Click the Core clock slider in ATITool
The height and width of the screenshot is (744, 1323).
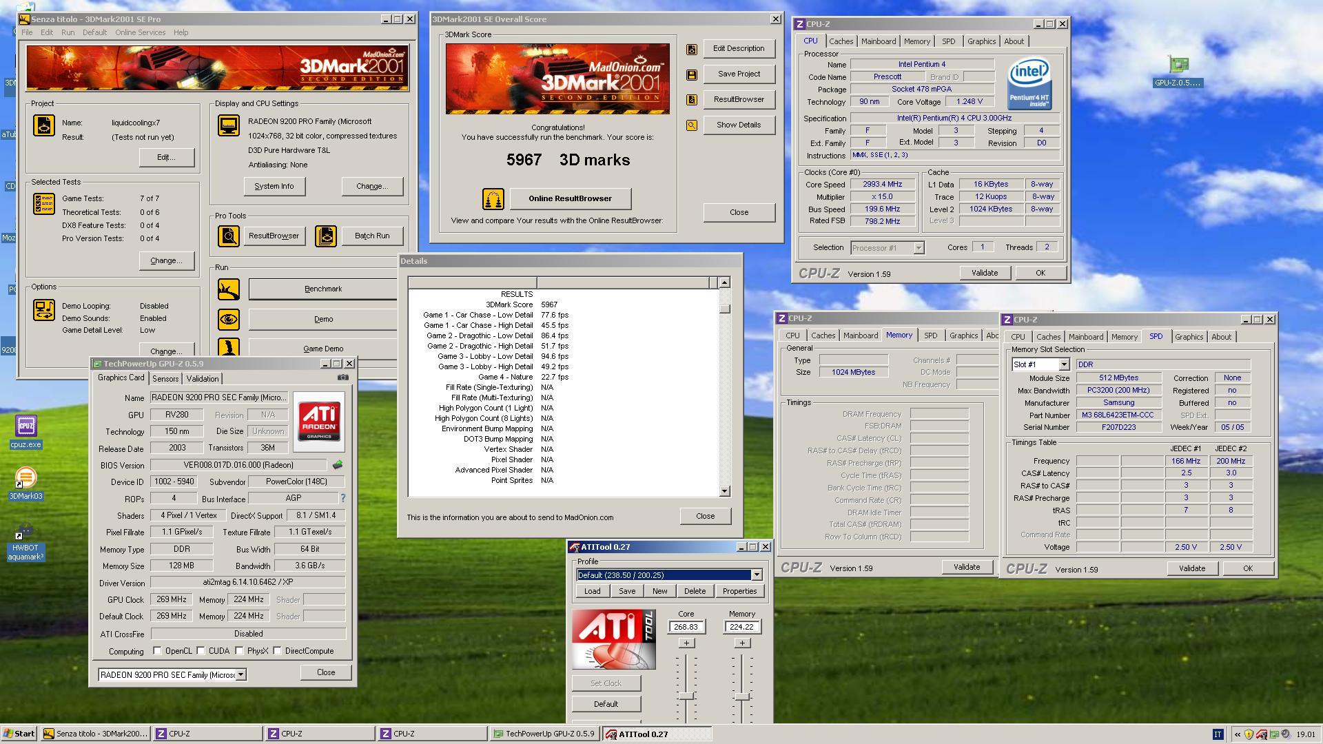(x=686, y=696)
